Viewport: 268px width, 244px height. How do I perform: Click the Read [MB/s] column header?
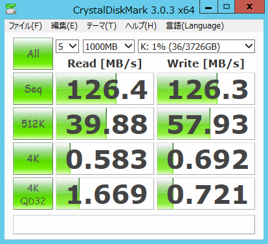(105, 64)
